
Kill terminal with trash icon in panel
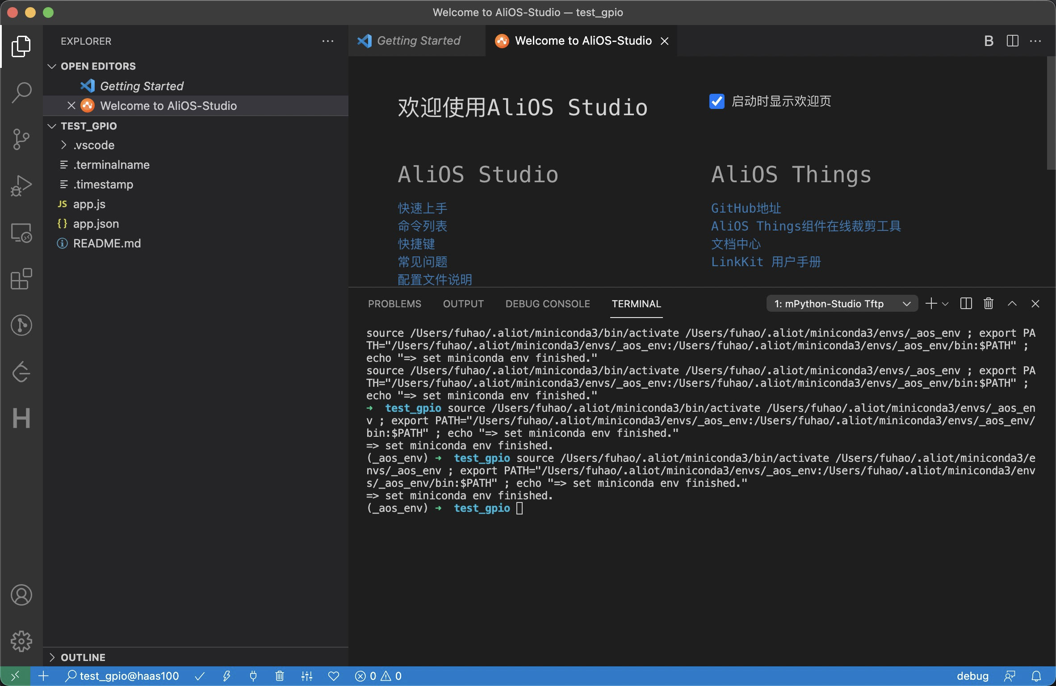(989, 304)
